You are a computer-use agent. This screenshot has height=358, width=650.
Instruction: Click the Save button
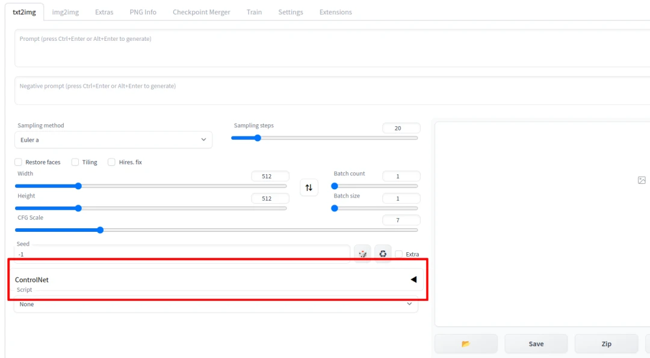pyautogui.click(x=536, y=344)
